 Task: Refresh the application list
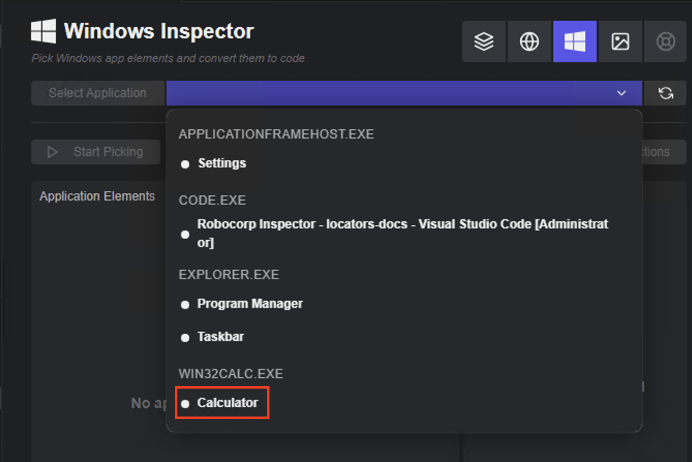[666, 93]
